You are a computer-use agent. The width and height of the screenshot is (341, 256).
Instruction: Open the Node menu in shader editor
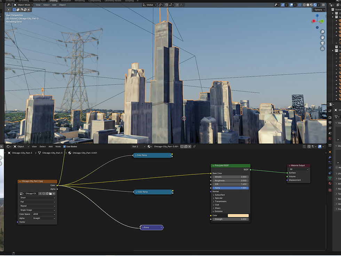pyautogui.click(x=58, y=147)
